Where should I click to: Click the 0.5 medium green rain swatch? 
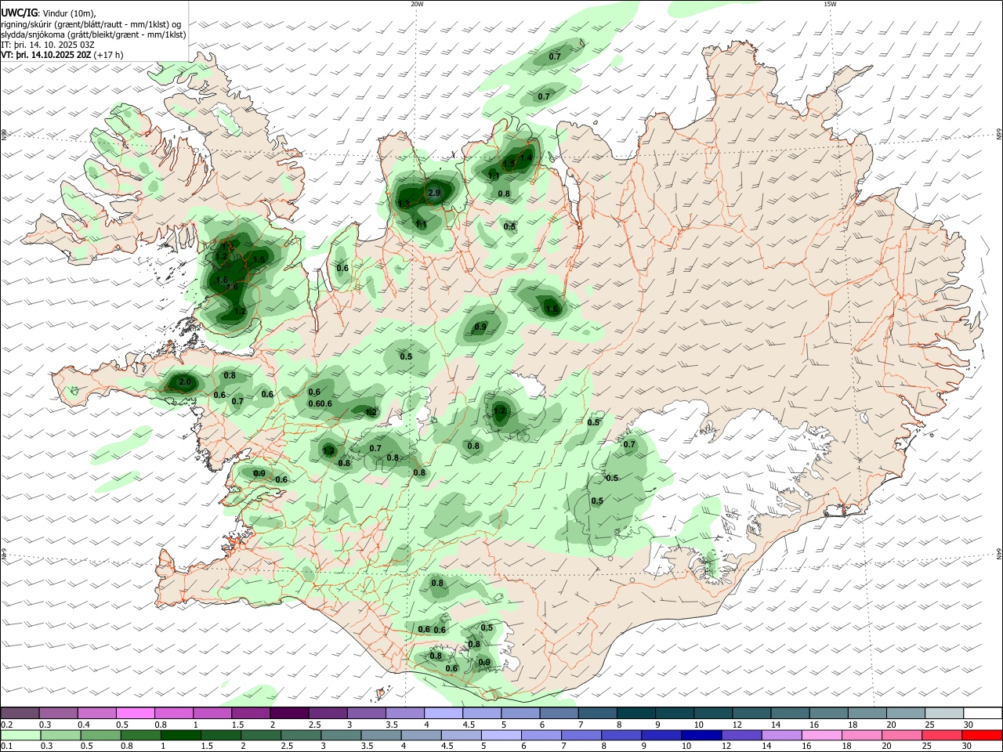pyautogui.click(x=100, y=735)
